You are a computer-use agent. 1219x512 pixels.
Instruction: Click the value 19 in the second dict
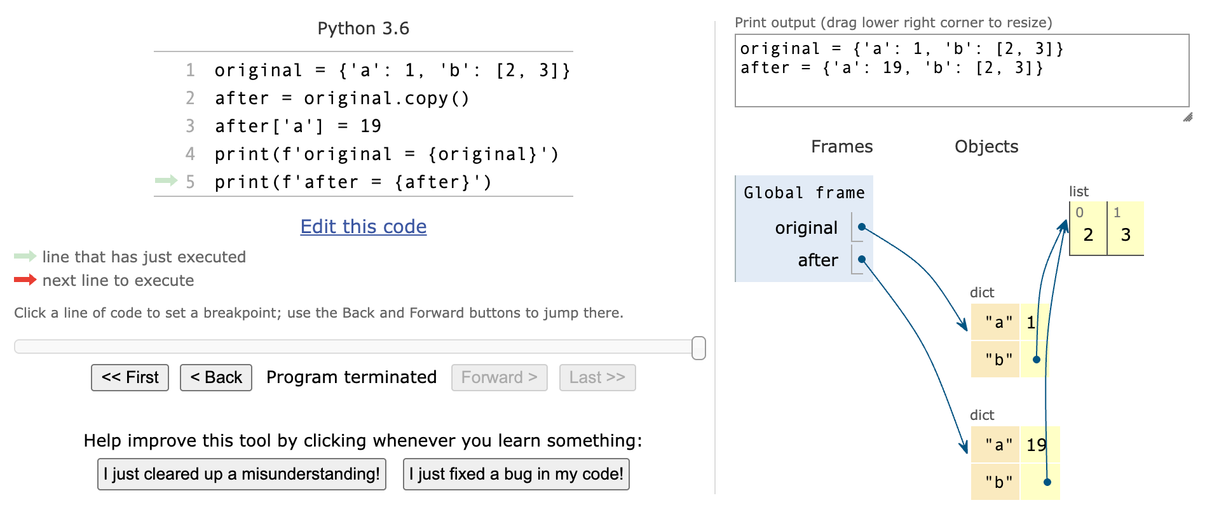click(1037, 445)
